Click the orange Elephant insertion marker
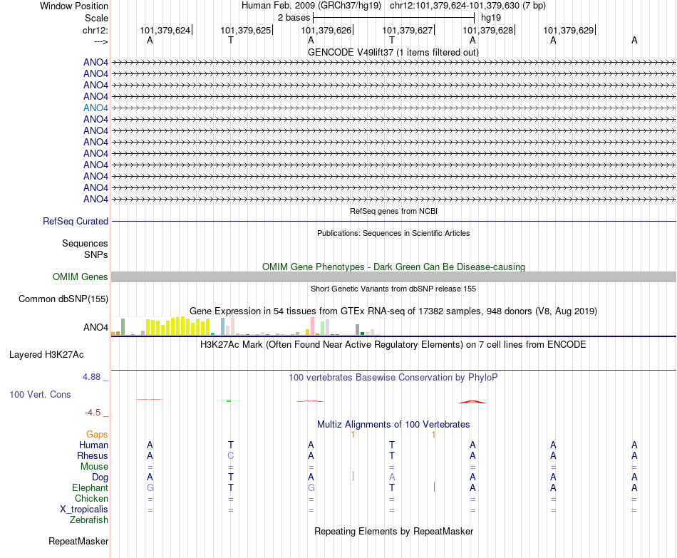The height and width of the screenshot is (558, 677). tap(434, 487)
